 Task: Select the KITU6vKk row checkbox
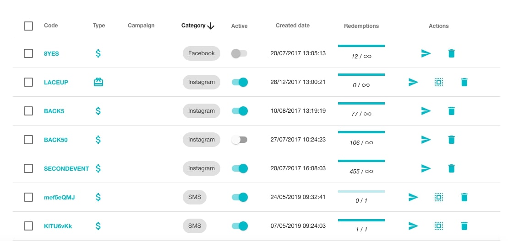(x=28, y=226)
